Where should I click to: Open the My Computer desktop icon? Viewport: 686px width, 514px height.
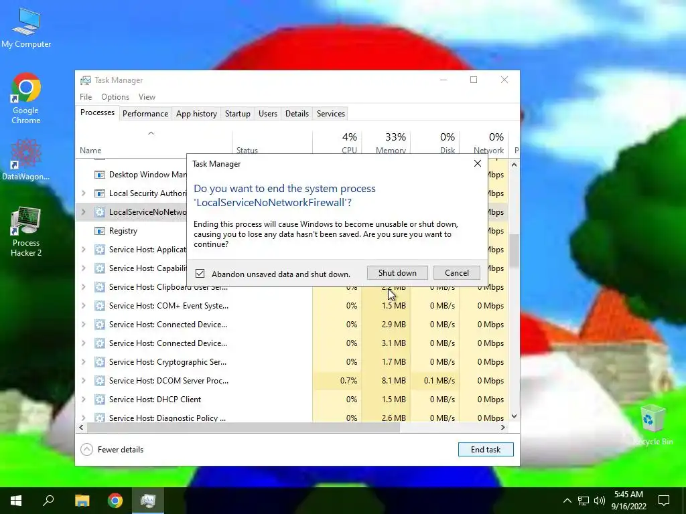pyautogui.click(x=26, y=28)
